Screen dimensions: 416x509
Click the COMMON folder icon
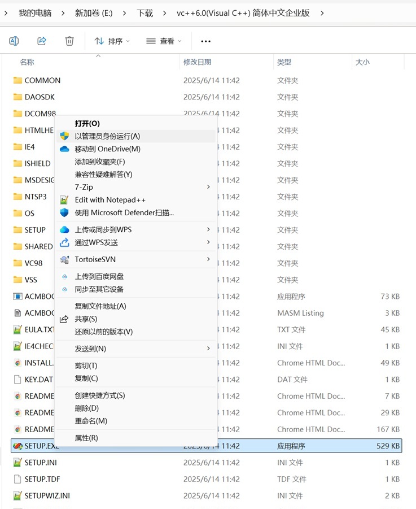click(x=17, y=80)
